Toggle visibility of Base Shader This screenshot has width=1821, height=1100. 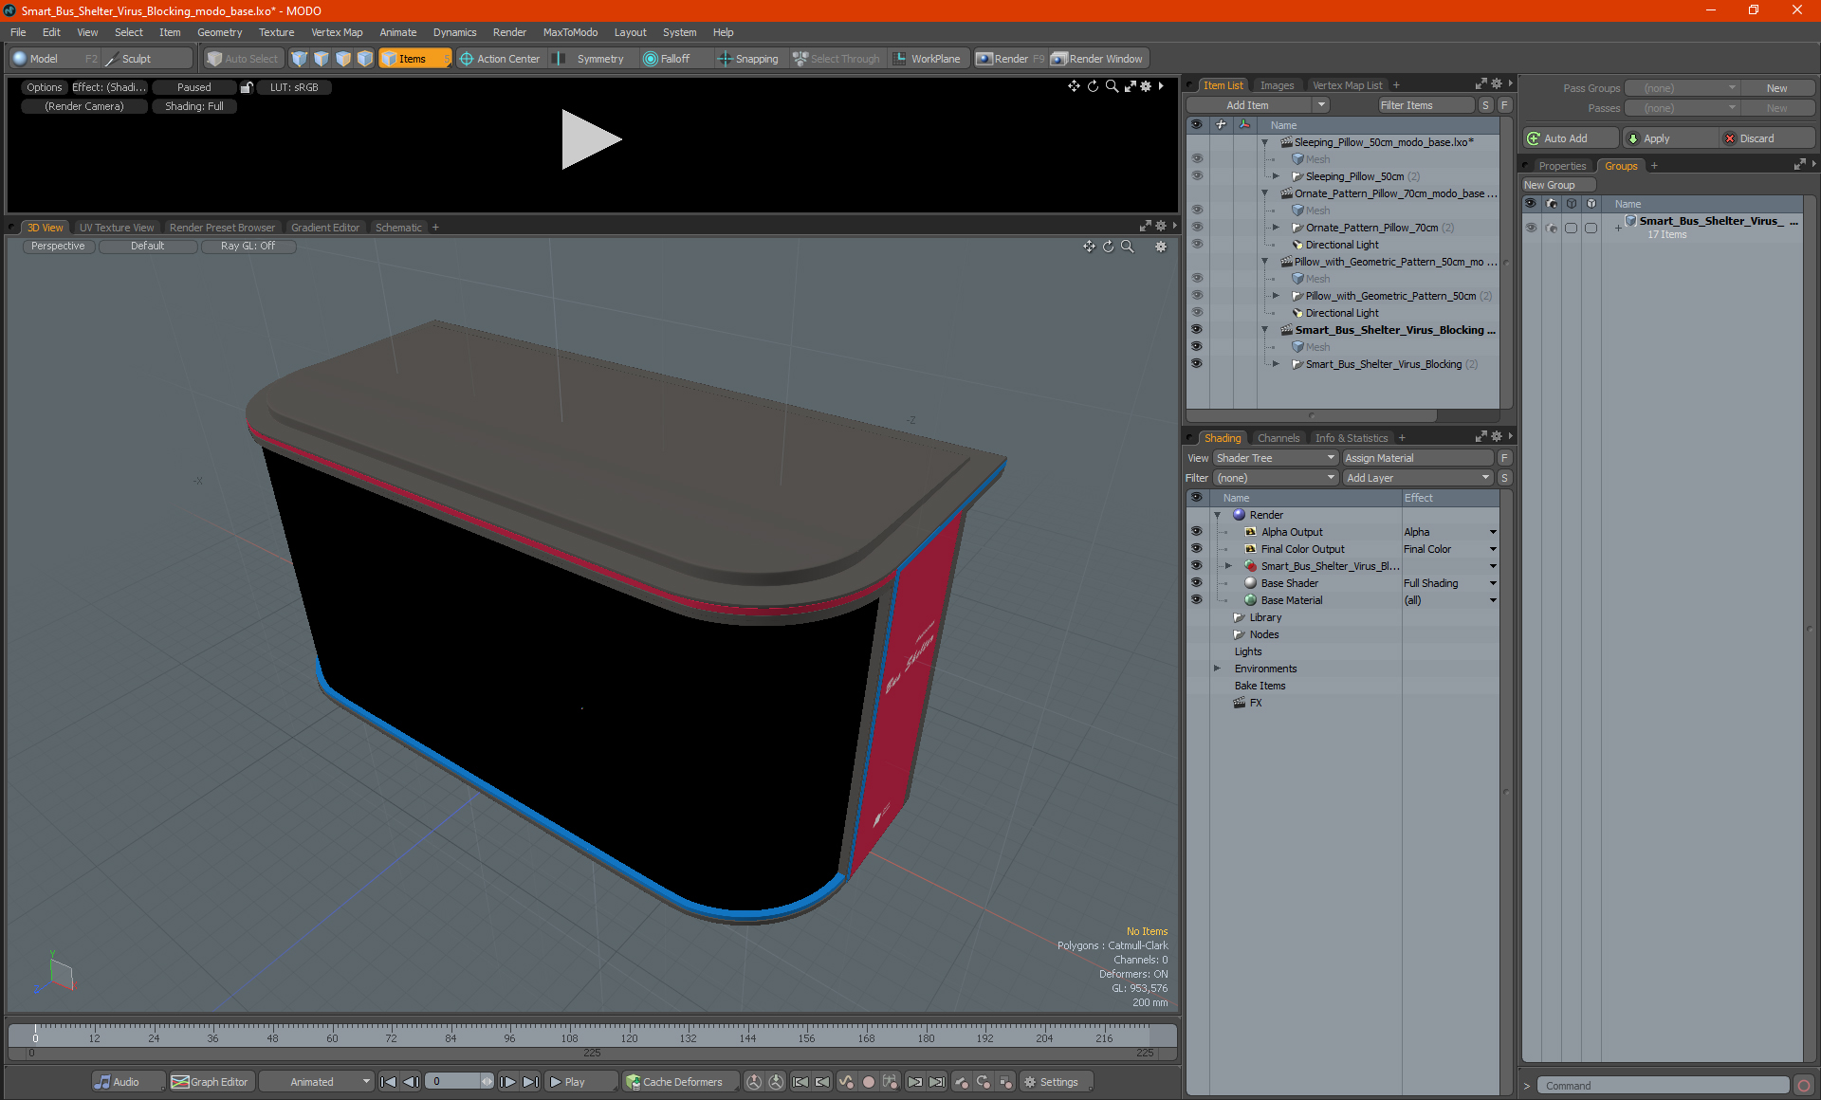1197,583
